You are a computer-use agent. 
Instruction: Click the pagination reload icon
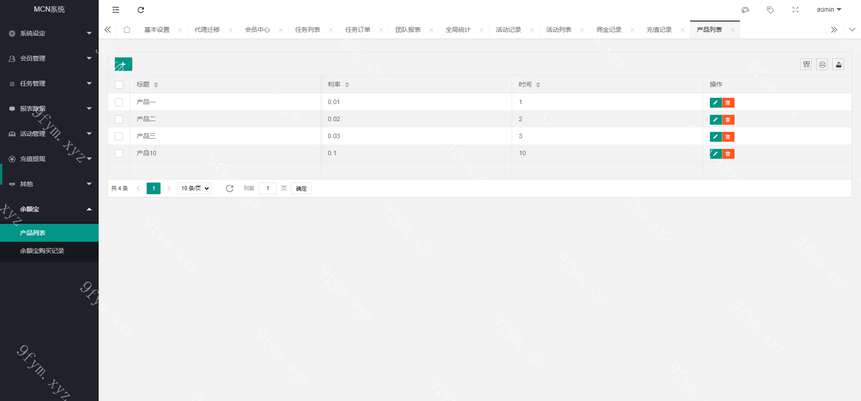230,188
